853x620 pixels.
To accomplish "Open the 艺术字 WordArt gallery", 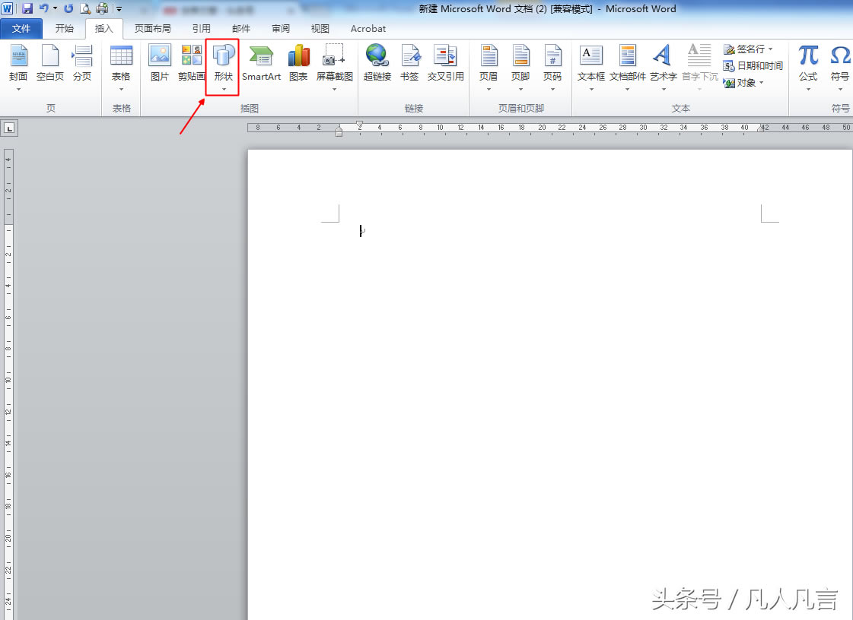I will pos(663,67).
